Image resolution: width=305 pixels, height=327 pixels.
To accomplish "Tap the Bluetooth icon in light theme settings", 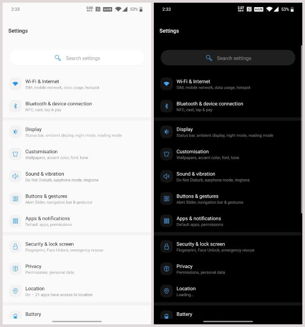I will (15, 106).
